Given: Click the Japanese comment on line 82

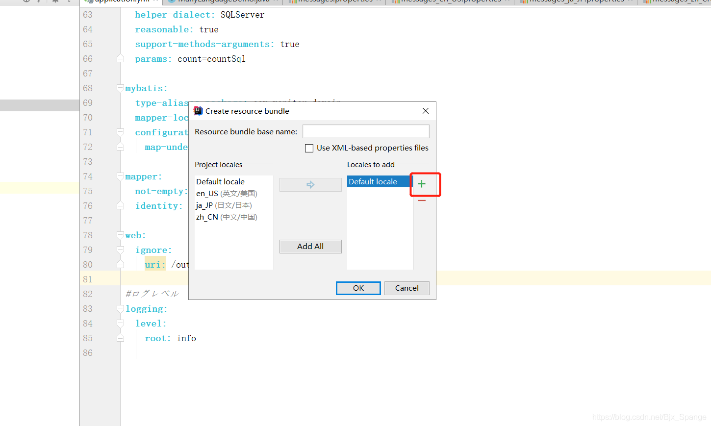Looking at the screenshot, I should 152,294.
